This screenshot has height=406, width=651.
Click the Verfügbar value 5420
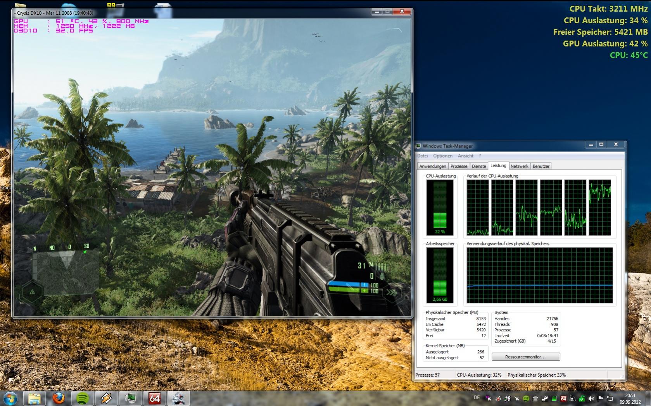[x=481, y=330]
